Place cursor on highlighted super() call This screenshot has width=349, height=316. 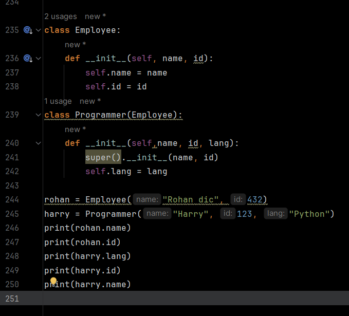pyautogui.click(x=103, y=157)
